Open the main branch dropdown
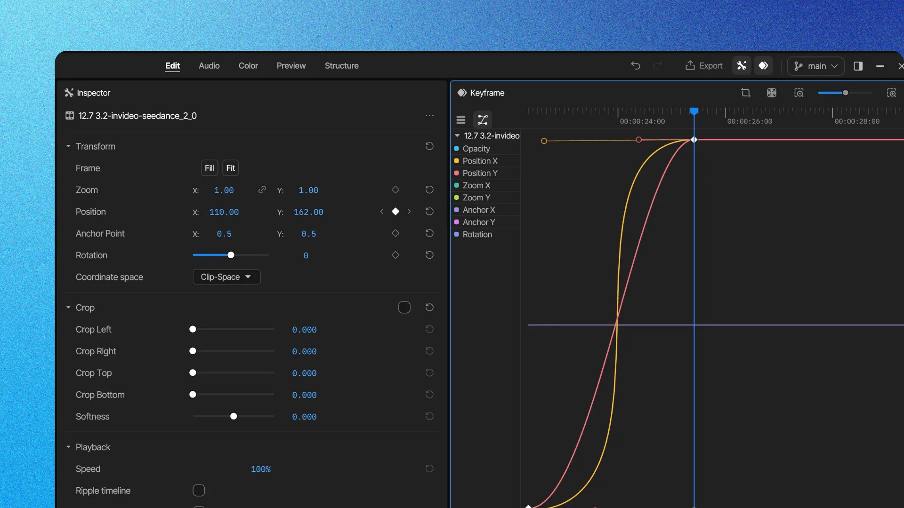 coord(815,66)
